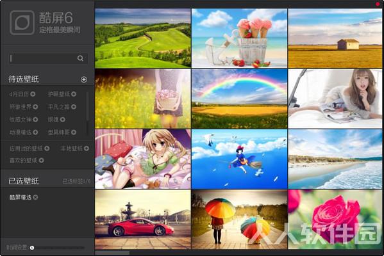
Task: Click the plus icon beside 待选壁纸
Action: pos(84,79)
